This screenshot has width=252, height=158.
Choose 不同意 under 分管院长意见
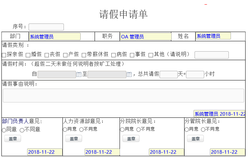click(203, 130)
